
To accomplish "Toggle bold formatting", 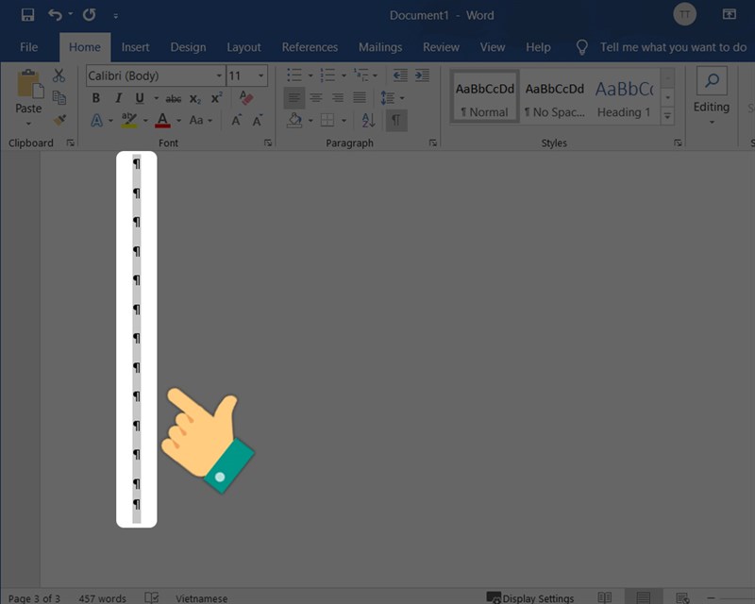I will pos(96,98).
